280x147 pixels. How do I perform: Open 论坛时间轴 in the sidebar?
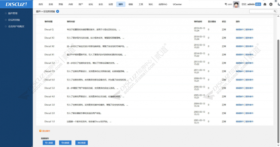14,20
